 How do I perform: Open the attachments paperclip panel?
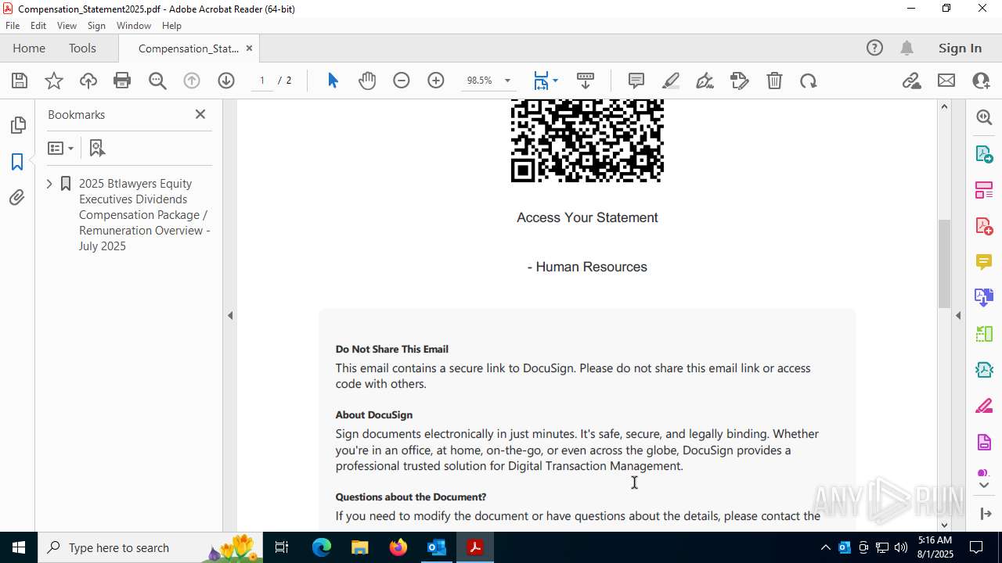click(x=17, y=198)
